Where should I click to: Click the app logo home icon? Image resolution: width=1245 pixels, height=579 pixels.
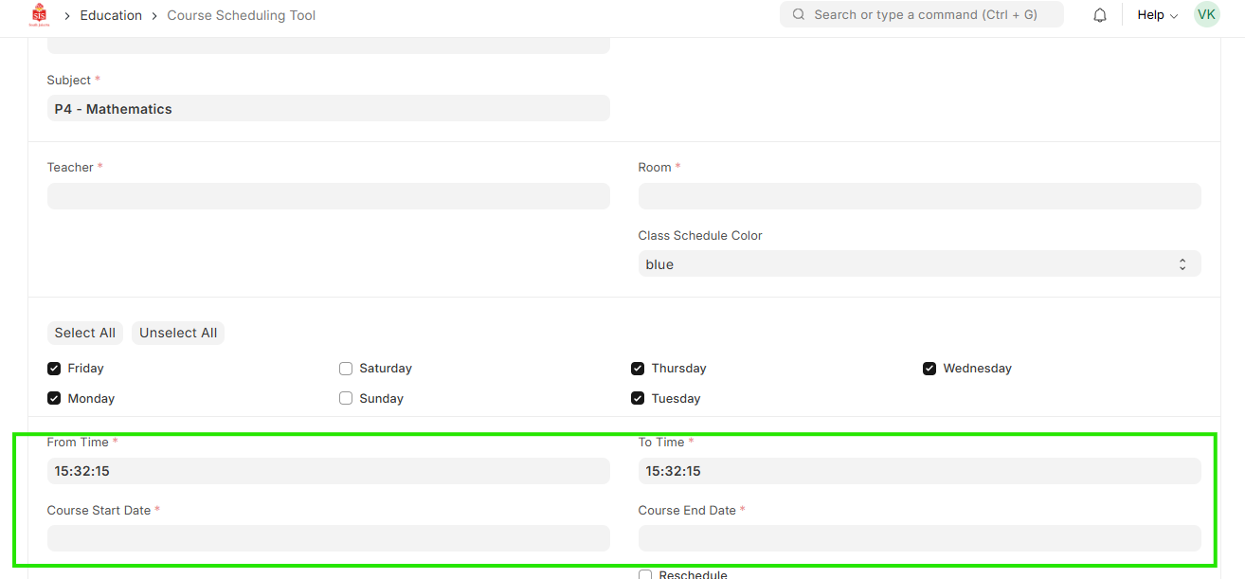[x=39, y=15]
